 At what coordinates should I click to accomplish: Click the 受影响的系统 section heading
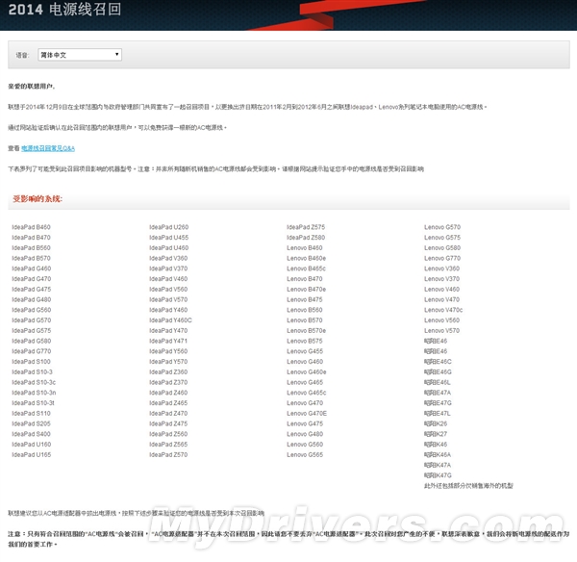pos(38,199)
